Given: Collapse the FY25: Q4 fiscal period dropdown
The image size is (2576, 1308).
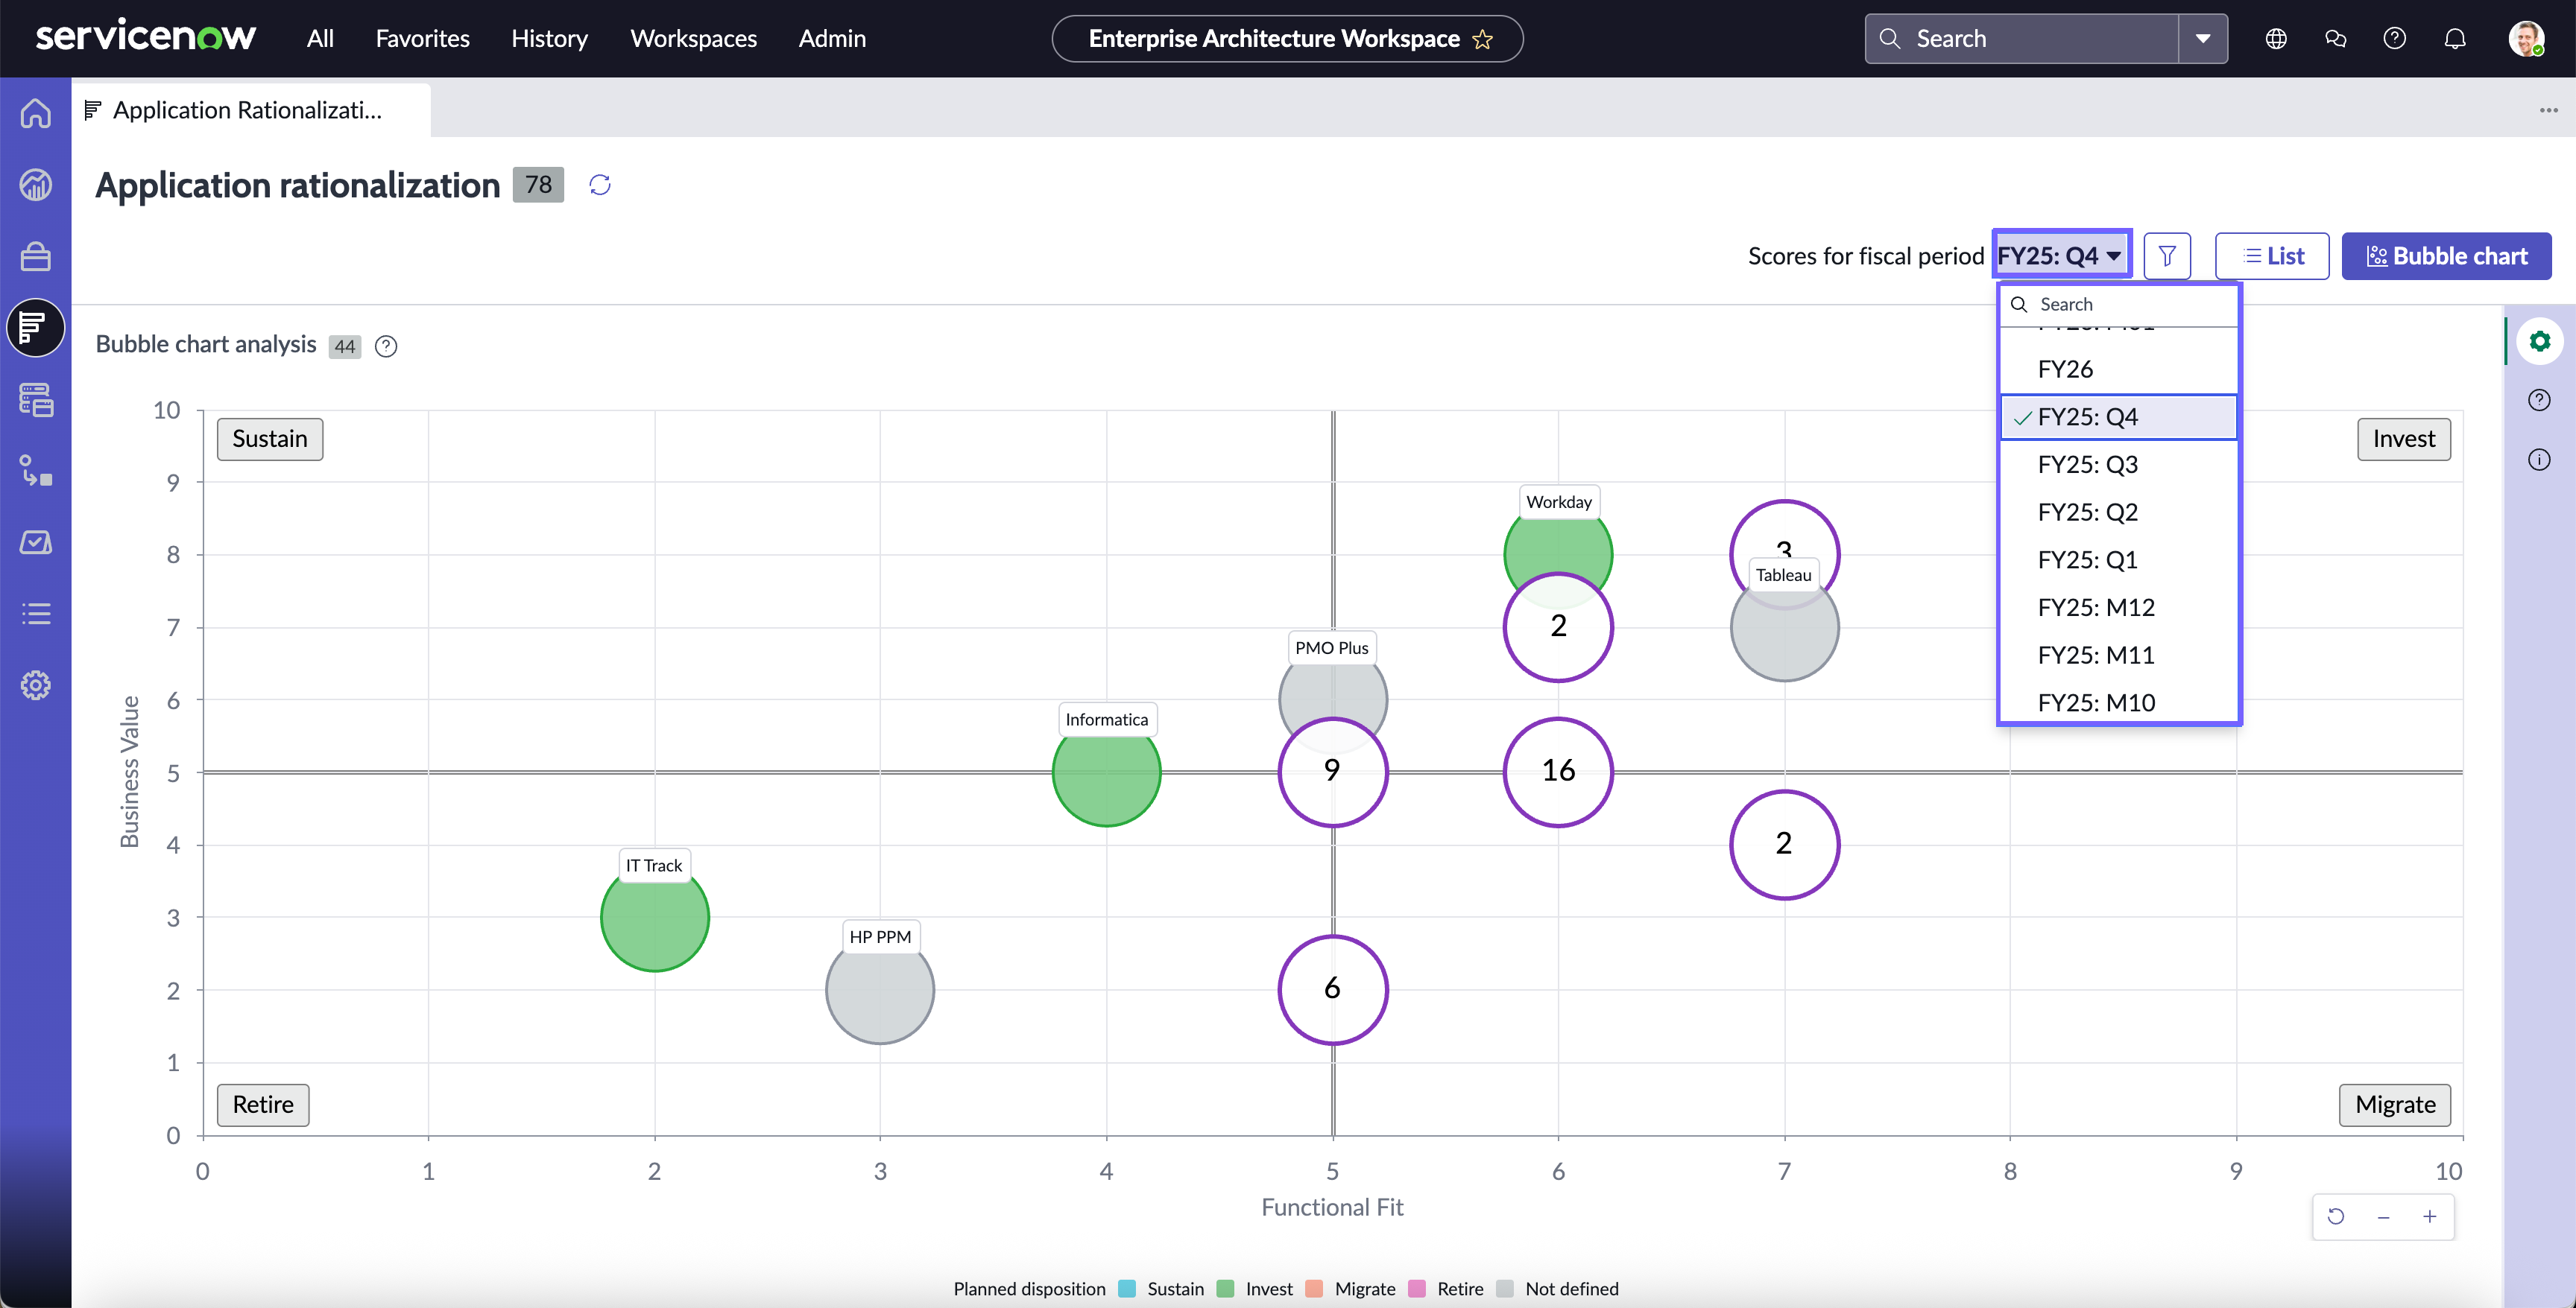Looking at the screenshot, I should (x=2060, y=255).
